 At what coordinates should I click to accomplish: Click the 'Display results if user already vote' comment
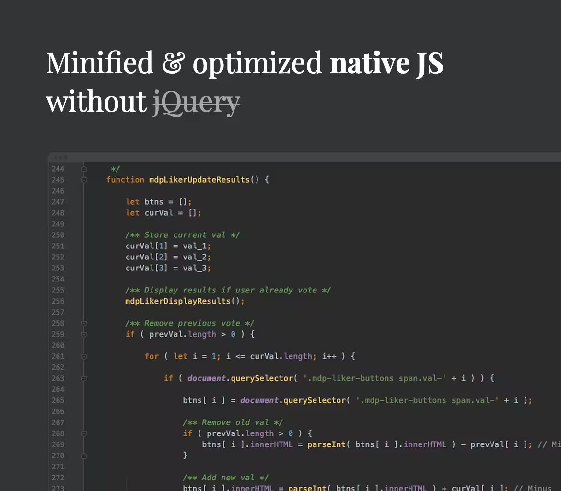click(x=228, y=290)
